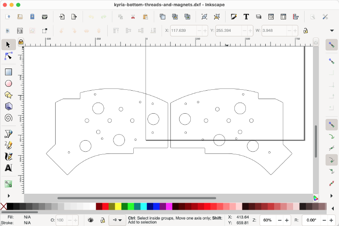Paste from clipboard icon
This screenshot has height=226, width=339.
click(x=145, y=17)
